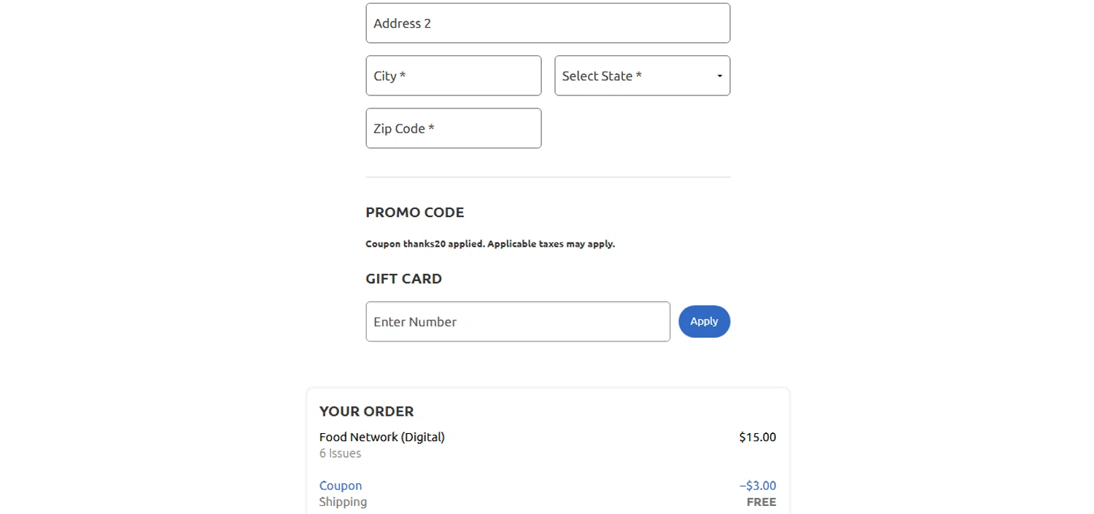This screenshot has width=1094, height=514.
Task: Click the 'Applicable taxes may apply' notice
Action: (551, 244)
